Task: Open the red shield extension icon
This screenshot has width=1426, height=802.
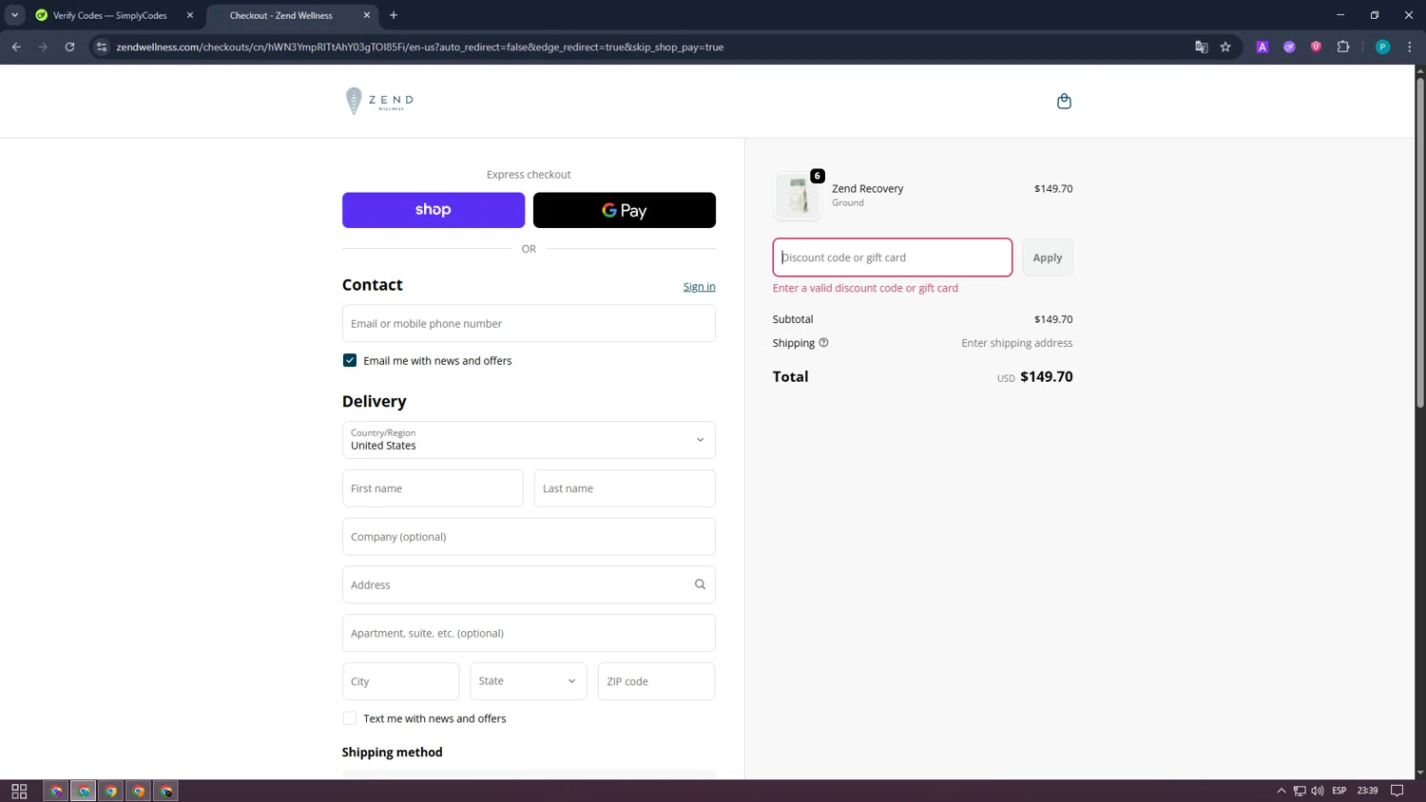Action: 1316,47
